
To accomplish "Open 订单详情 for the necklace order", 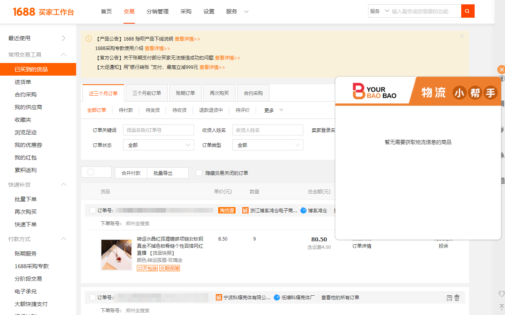I will tap(362, 246).
